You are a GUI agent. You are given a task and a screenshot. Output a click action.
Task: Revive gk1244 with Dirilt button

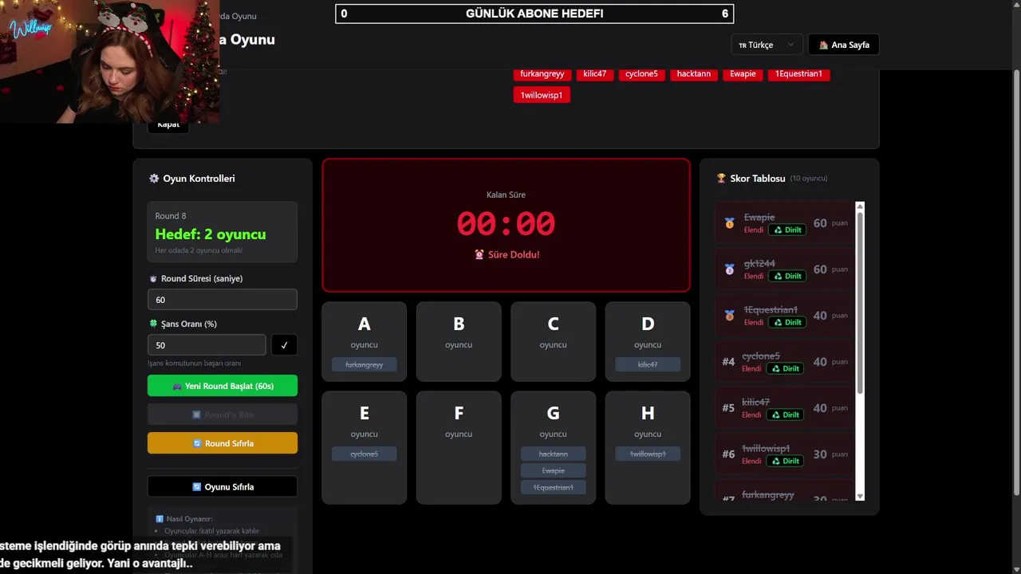pyautogui.click(x=787, y=276)
